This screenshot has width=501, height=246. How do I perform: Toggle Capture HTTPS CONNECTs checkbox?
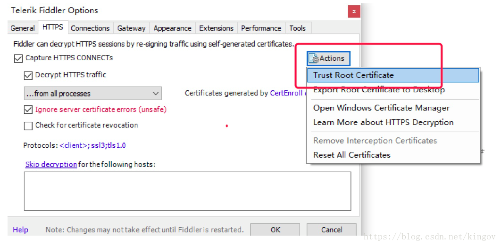(18, 59)
